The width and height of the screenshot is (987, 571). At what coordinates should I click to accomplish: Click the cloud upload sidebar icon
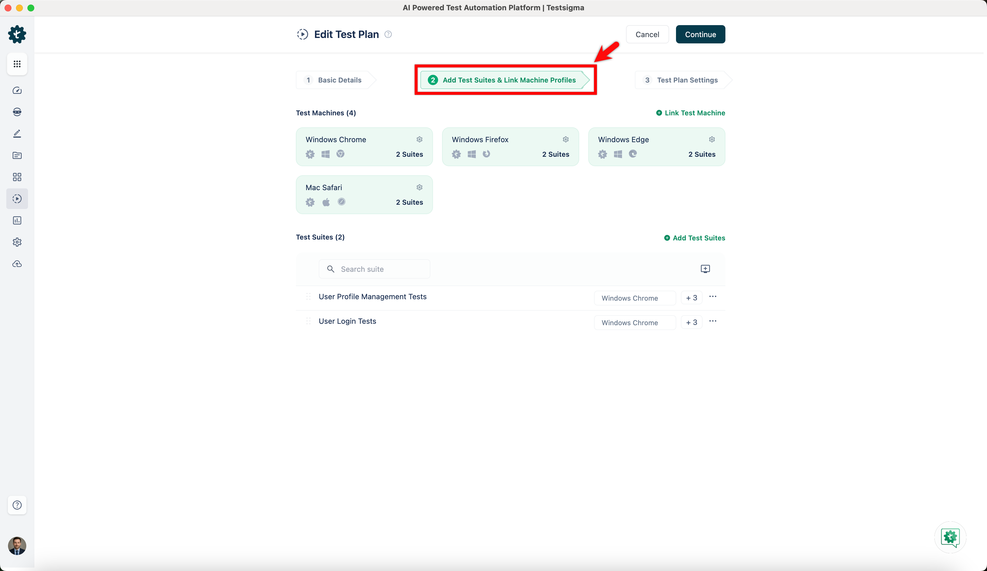17,264
